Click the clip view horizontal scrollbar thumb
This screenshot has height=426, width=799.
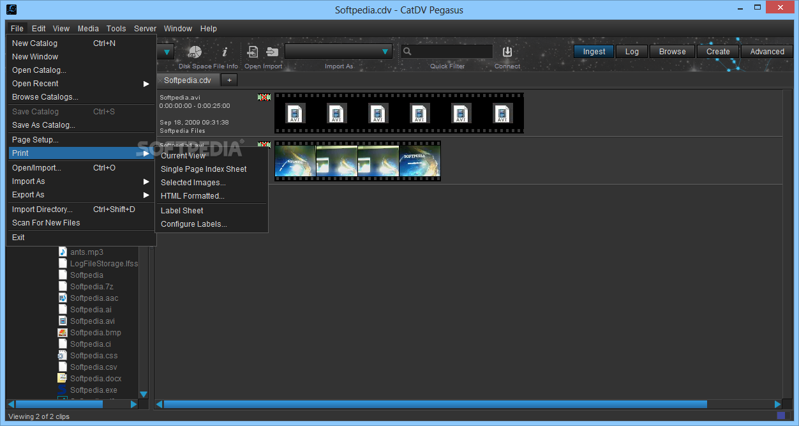tap(435, 404)
